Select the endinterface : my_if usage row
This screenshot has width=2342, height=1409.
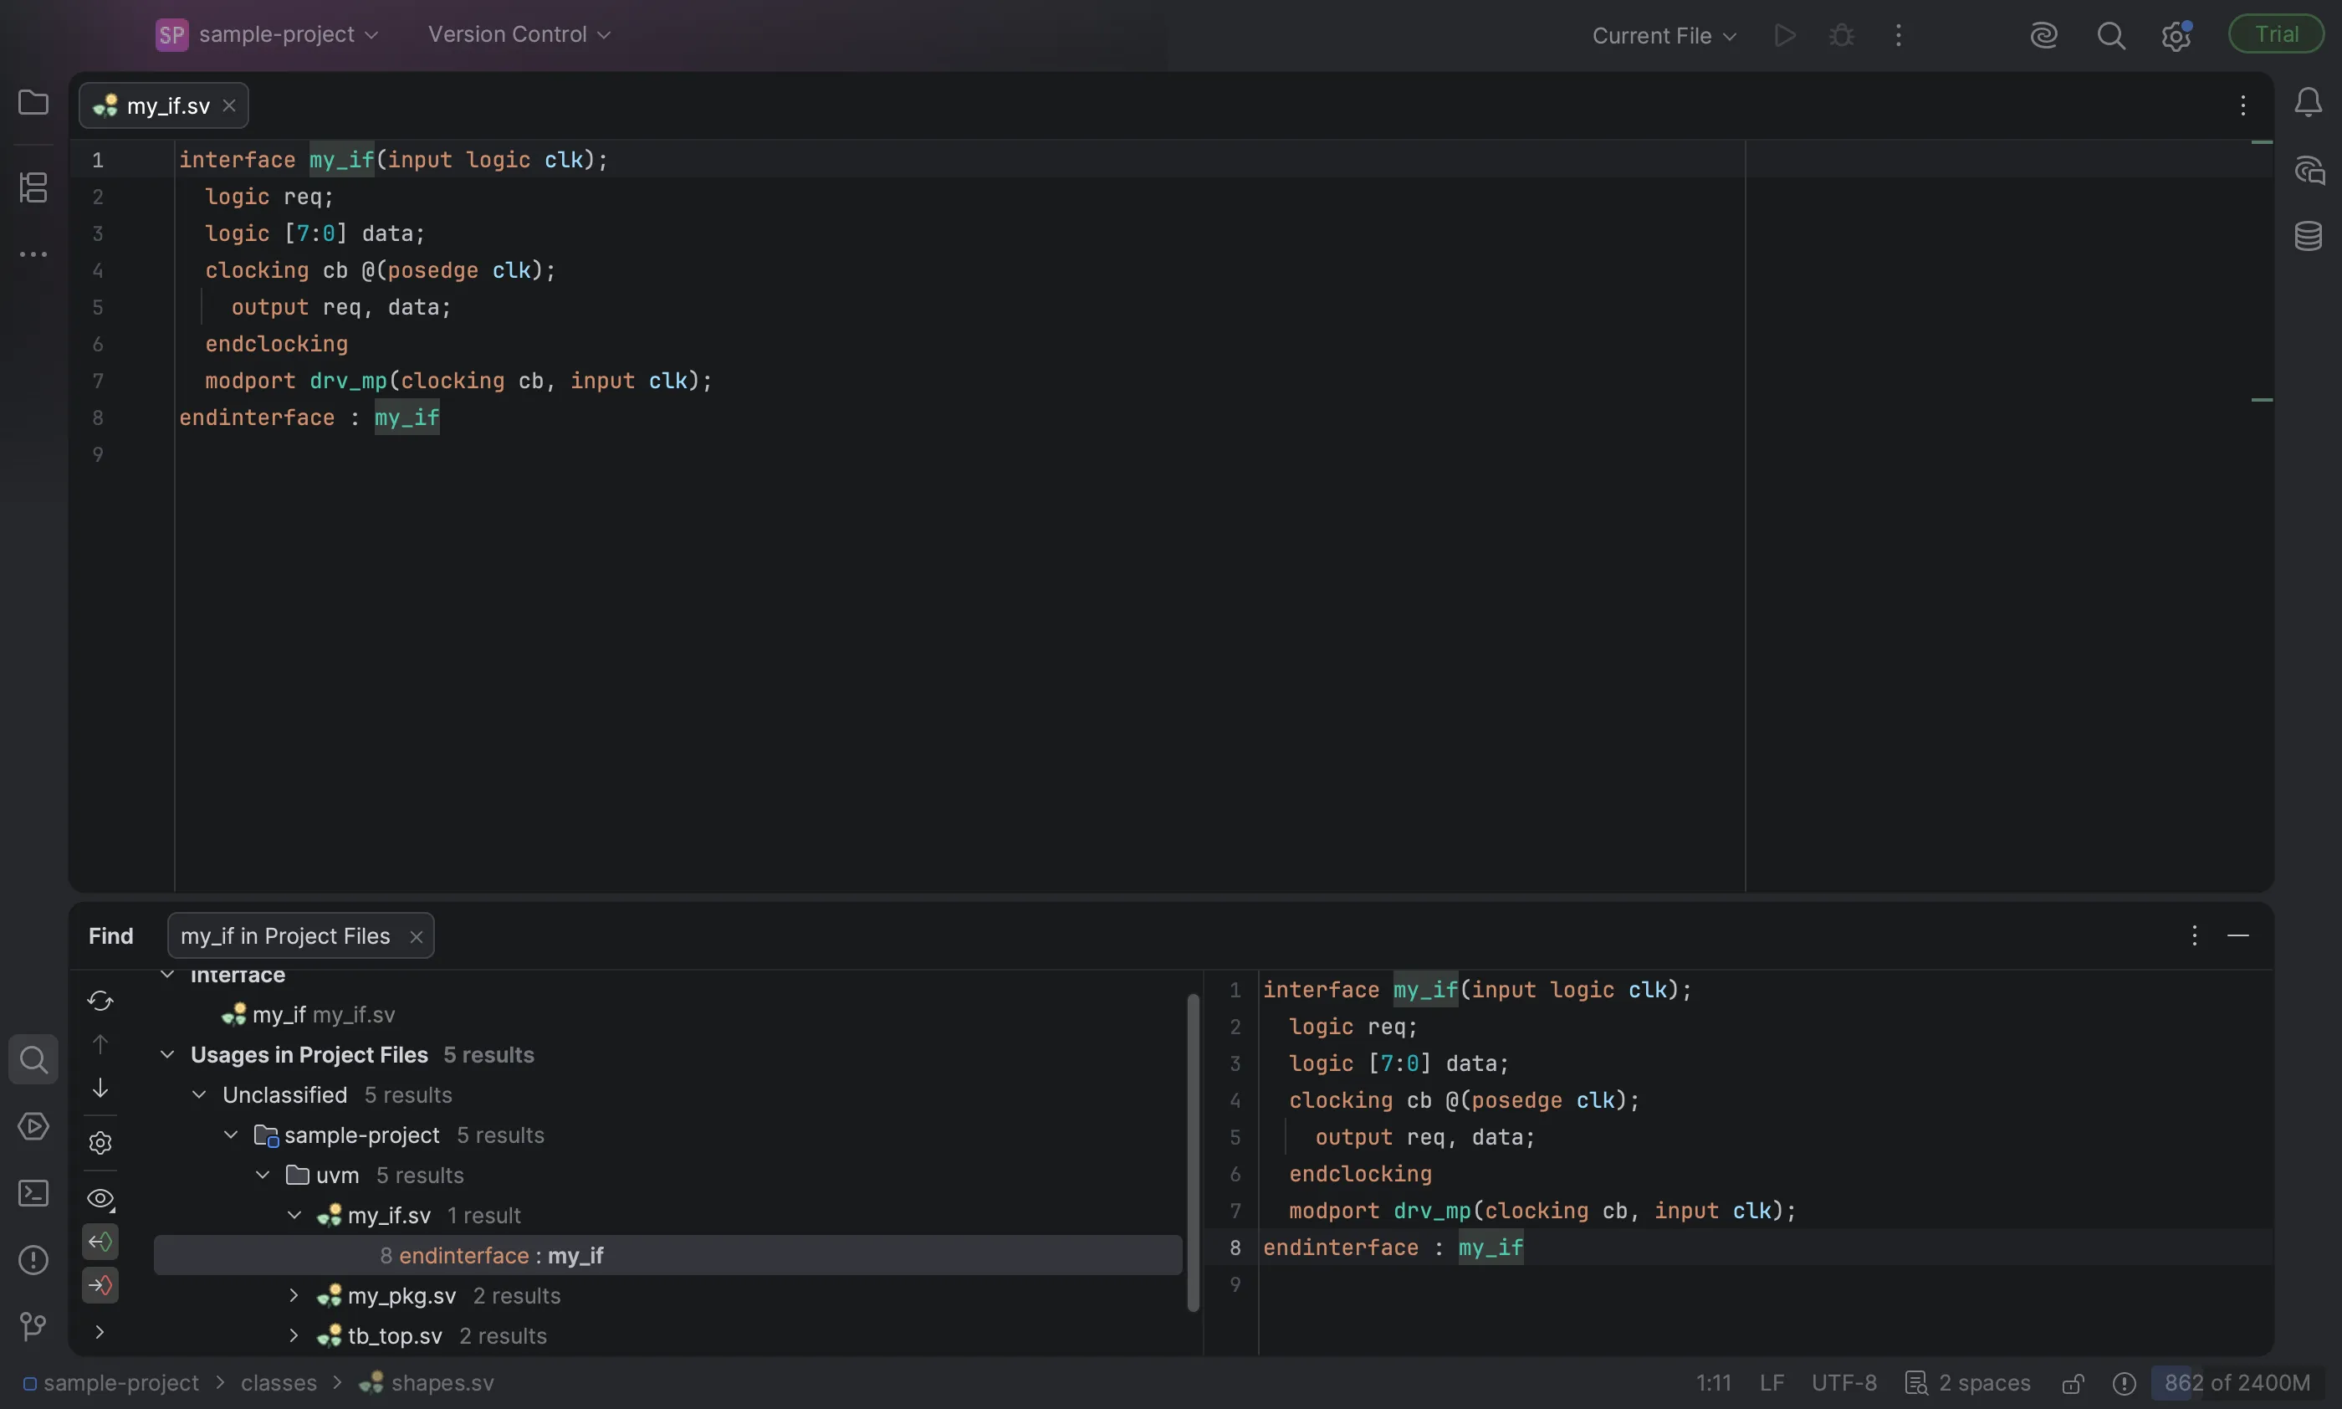(668, 1255)
